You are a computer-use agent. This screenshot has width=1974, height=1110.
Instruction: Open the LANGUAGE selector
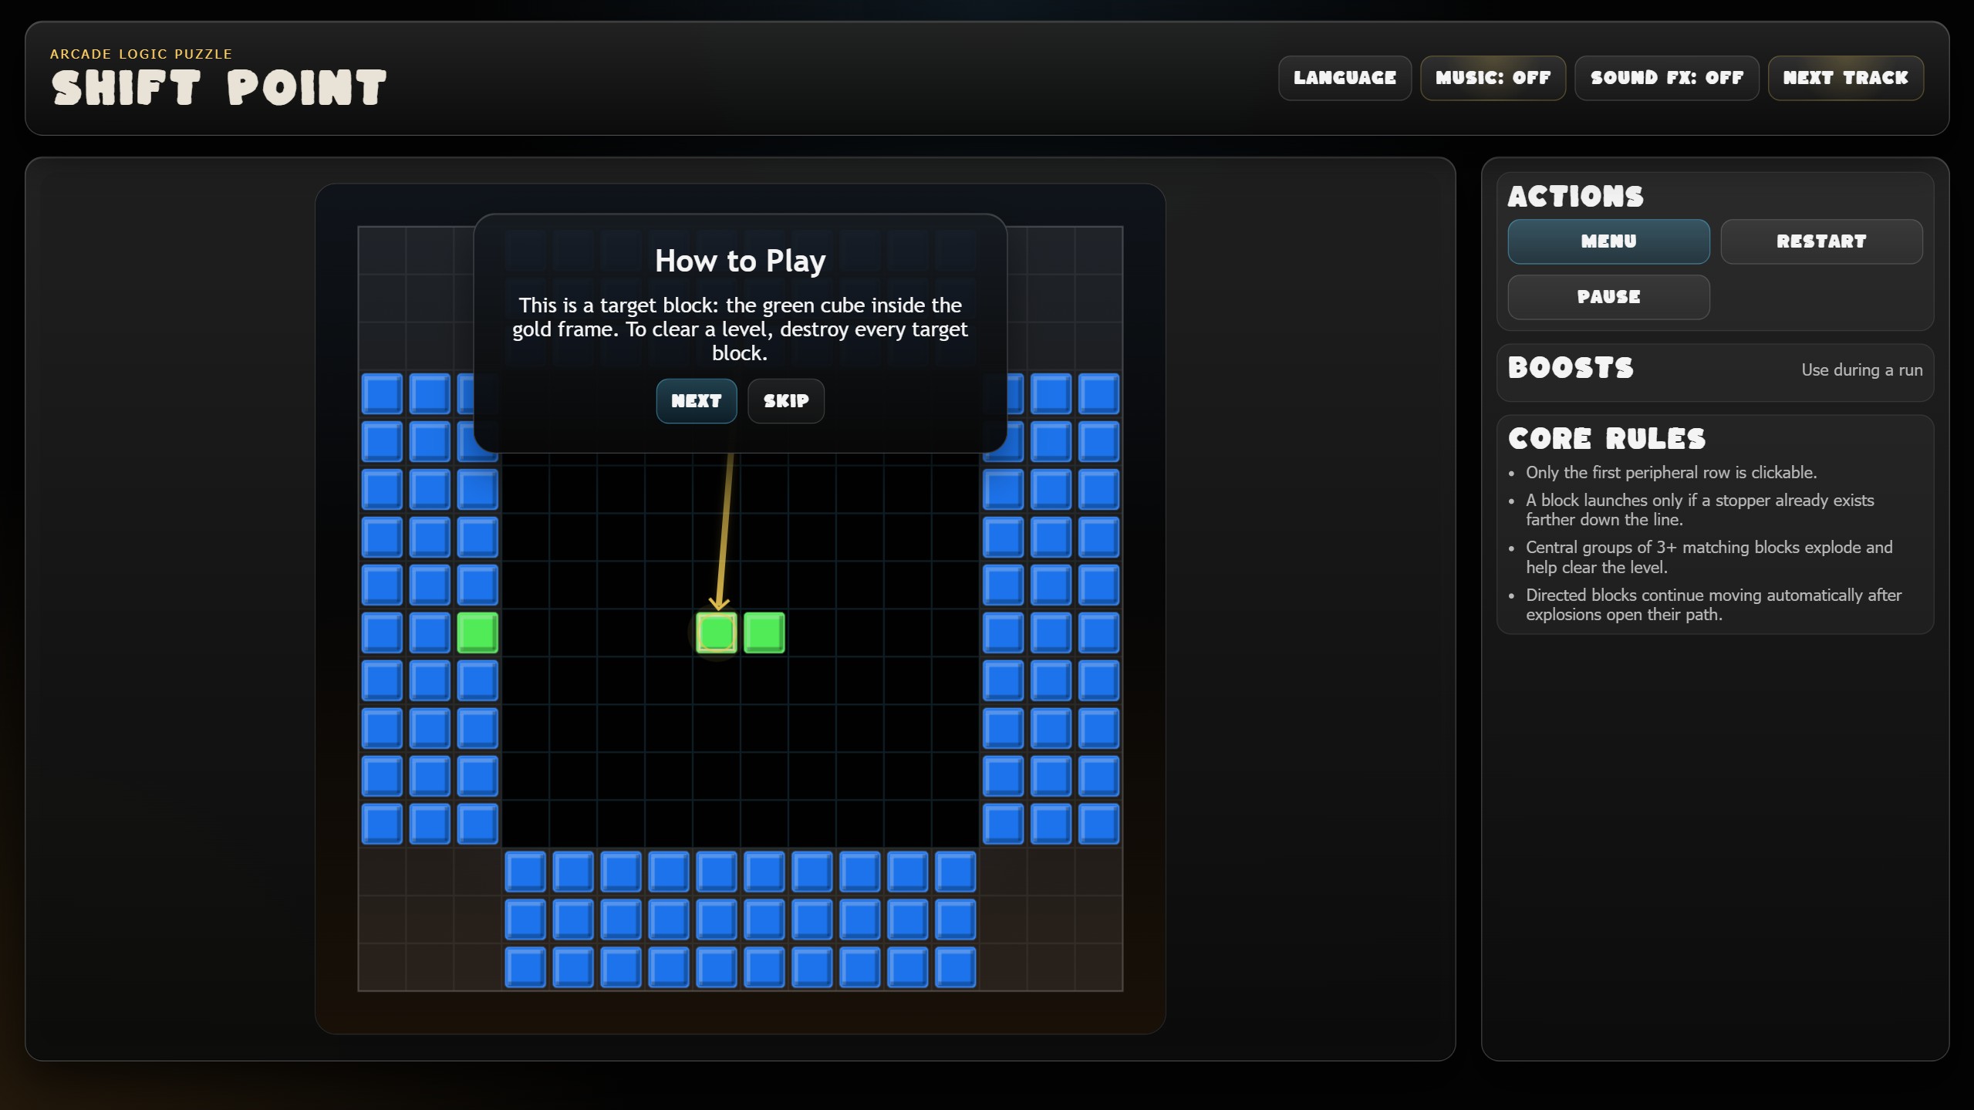[x=1345, y=78]
